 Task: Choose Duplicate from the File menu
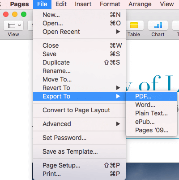(x=79, y=62)
